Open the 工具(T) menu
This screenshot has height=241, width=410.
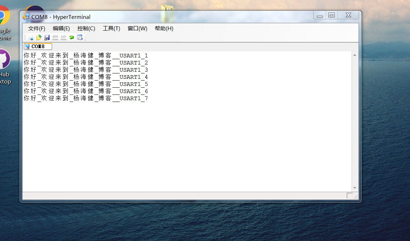pyautogui.click(x=111, y=29)
